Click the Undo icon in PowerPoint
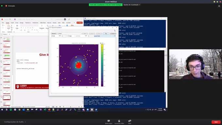 tap(3, 25)
